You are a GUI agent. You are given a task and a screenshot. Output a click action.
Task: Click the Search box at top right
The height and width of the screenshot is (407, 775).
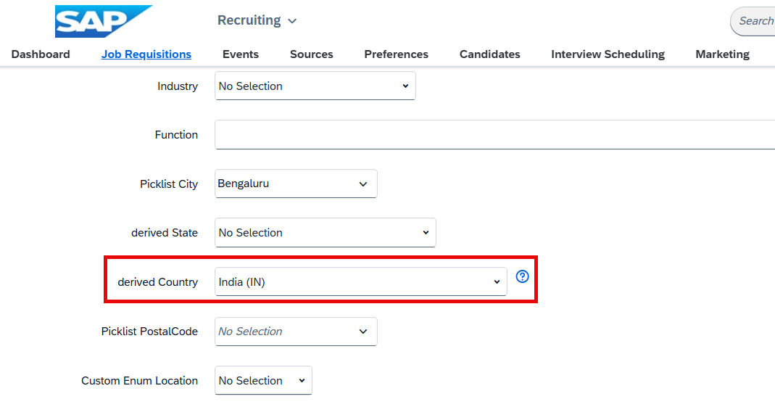coord(753,21)
